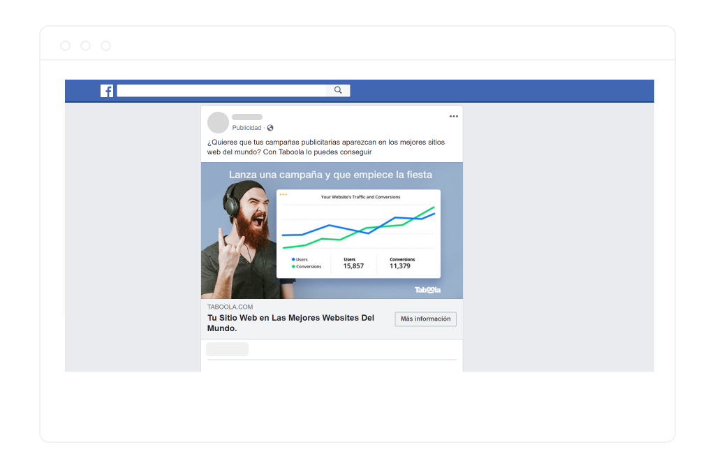Image resolution: width=715 pixels, height=475 pixels.
Task: Open the post options three-dot menu
Action: 454,117
